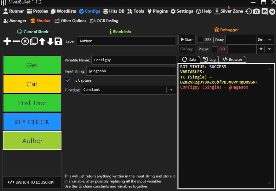Toggle the Proxy checkbox in Debugger
This screenshot has height=191, width=276.
pyautogui.click(x=215, y=49)
